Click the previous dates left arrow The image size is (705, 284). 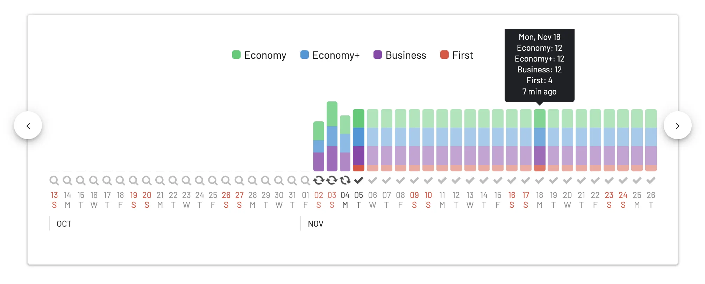(28, 126)
